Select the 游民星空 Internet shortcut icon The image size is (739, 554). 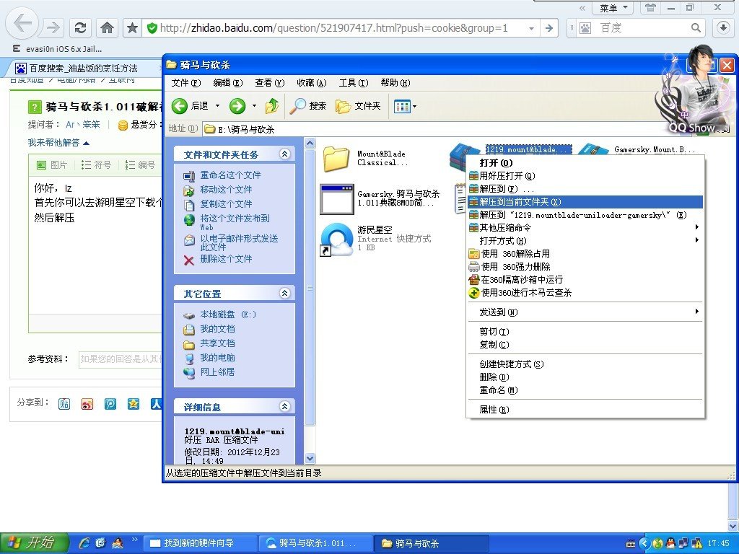pos(336,239)
